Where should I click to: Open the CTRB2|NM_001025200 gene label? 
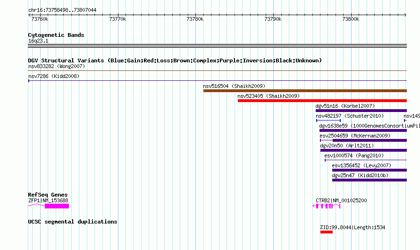pyautogui.click(x=341, y=200)
